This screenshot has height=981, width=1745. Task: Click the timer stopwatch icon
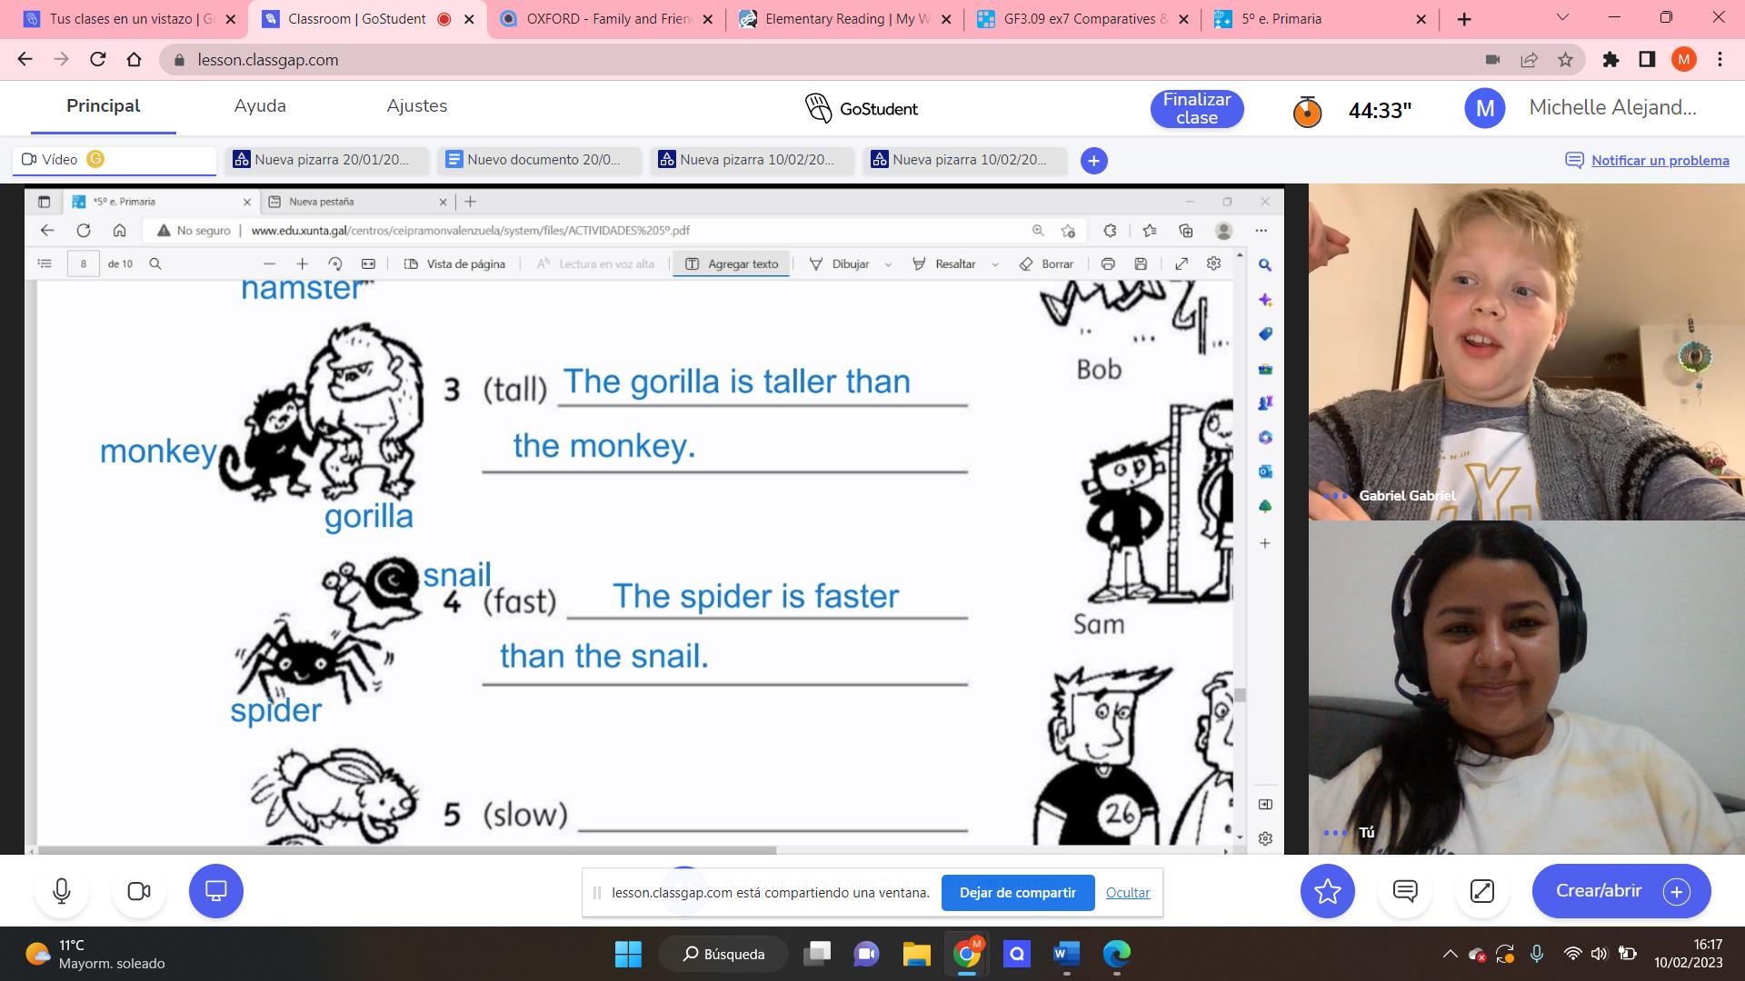1307,111
